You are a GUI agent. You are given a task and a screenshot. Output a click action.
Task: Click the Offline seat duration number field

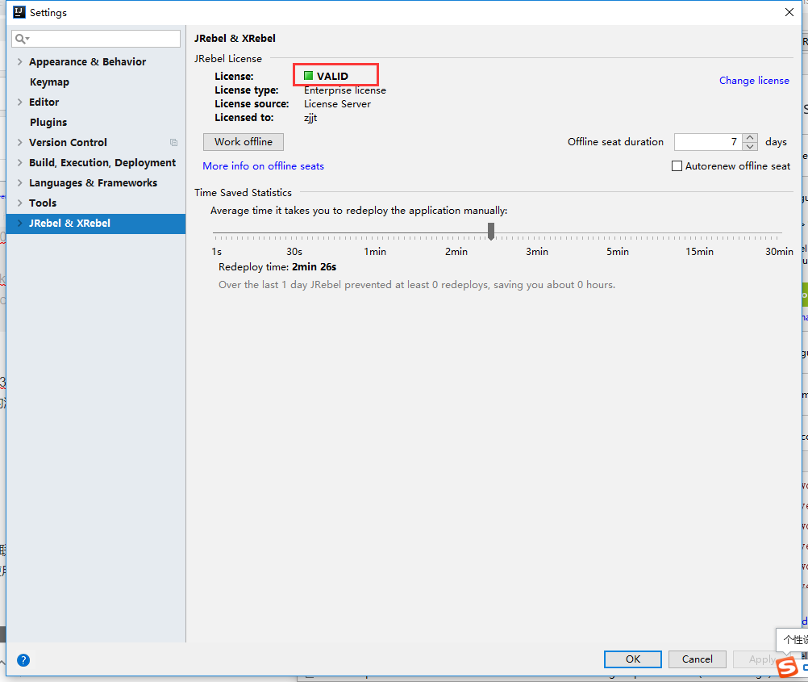pyautogui.click(x=708, y=142)
